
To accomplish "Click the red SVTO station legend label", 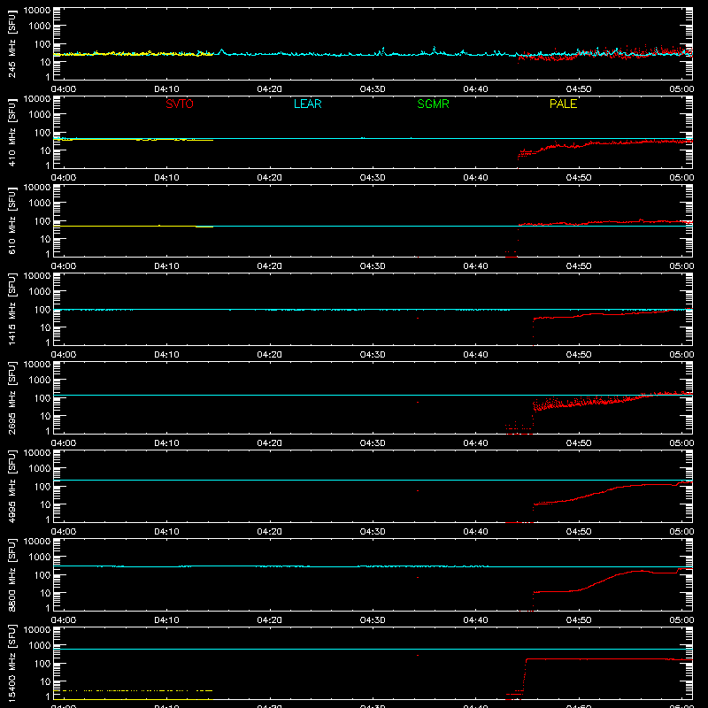I will (180, 104).
